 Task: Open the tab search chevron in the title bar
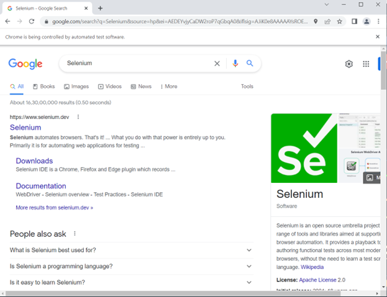click(327, 4)
